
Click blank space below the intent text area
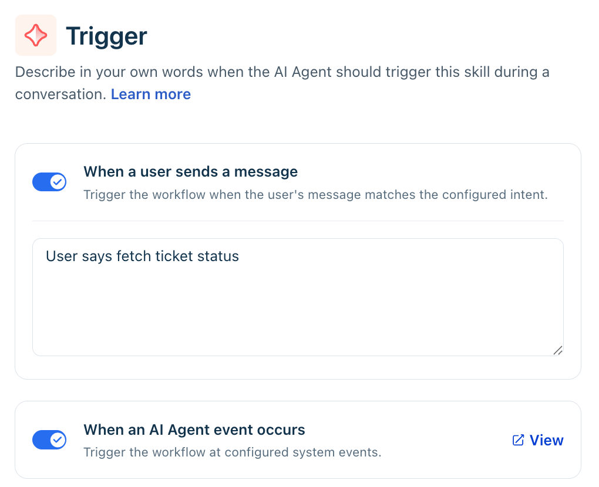[x=298, y=367]
